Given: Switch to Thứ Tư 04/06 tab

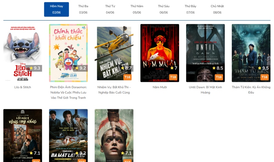Looking at the screenshot, I should pos(110,10).
